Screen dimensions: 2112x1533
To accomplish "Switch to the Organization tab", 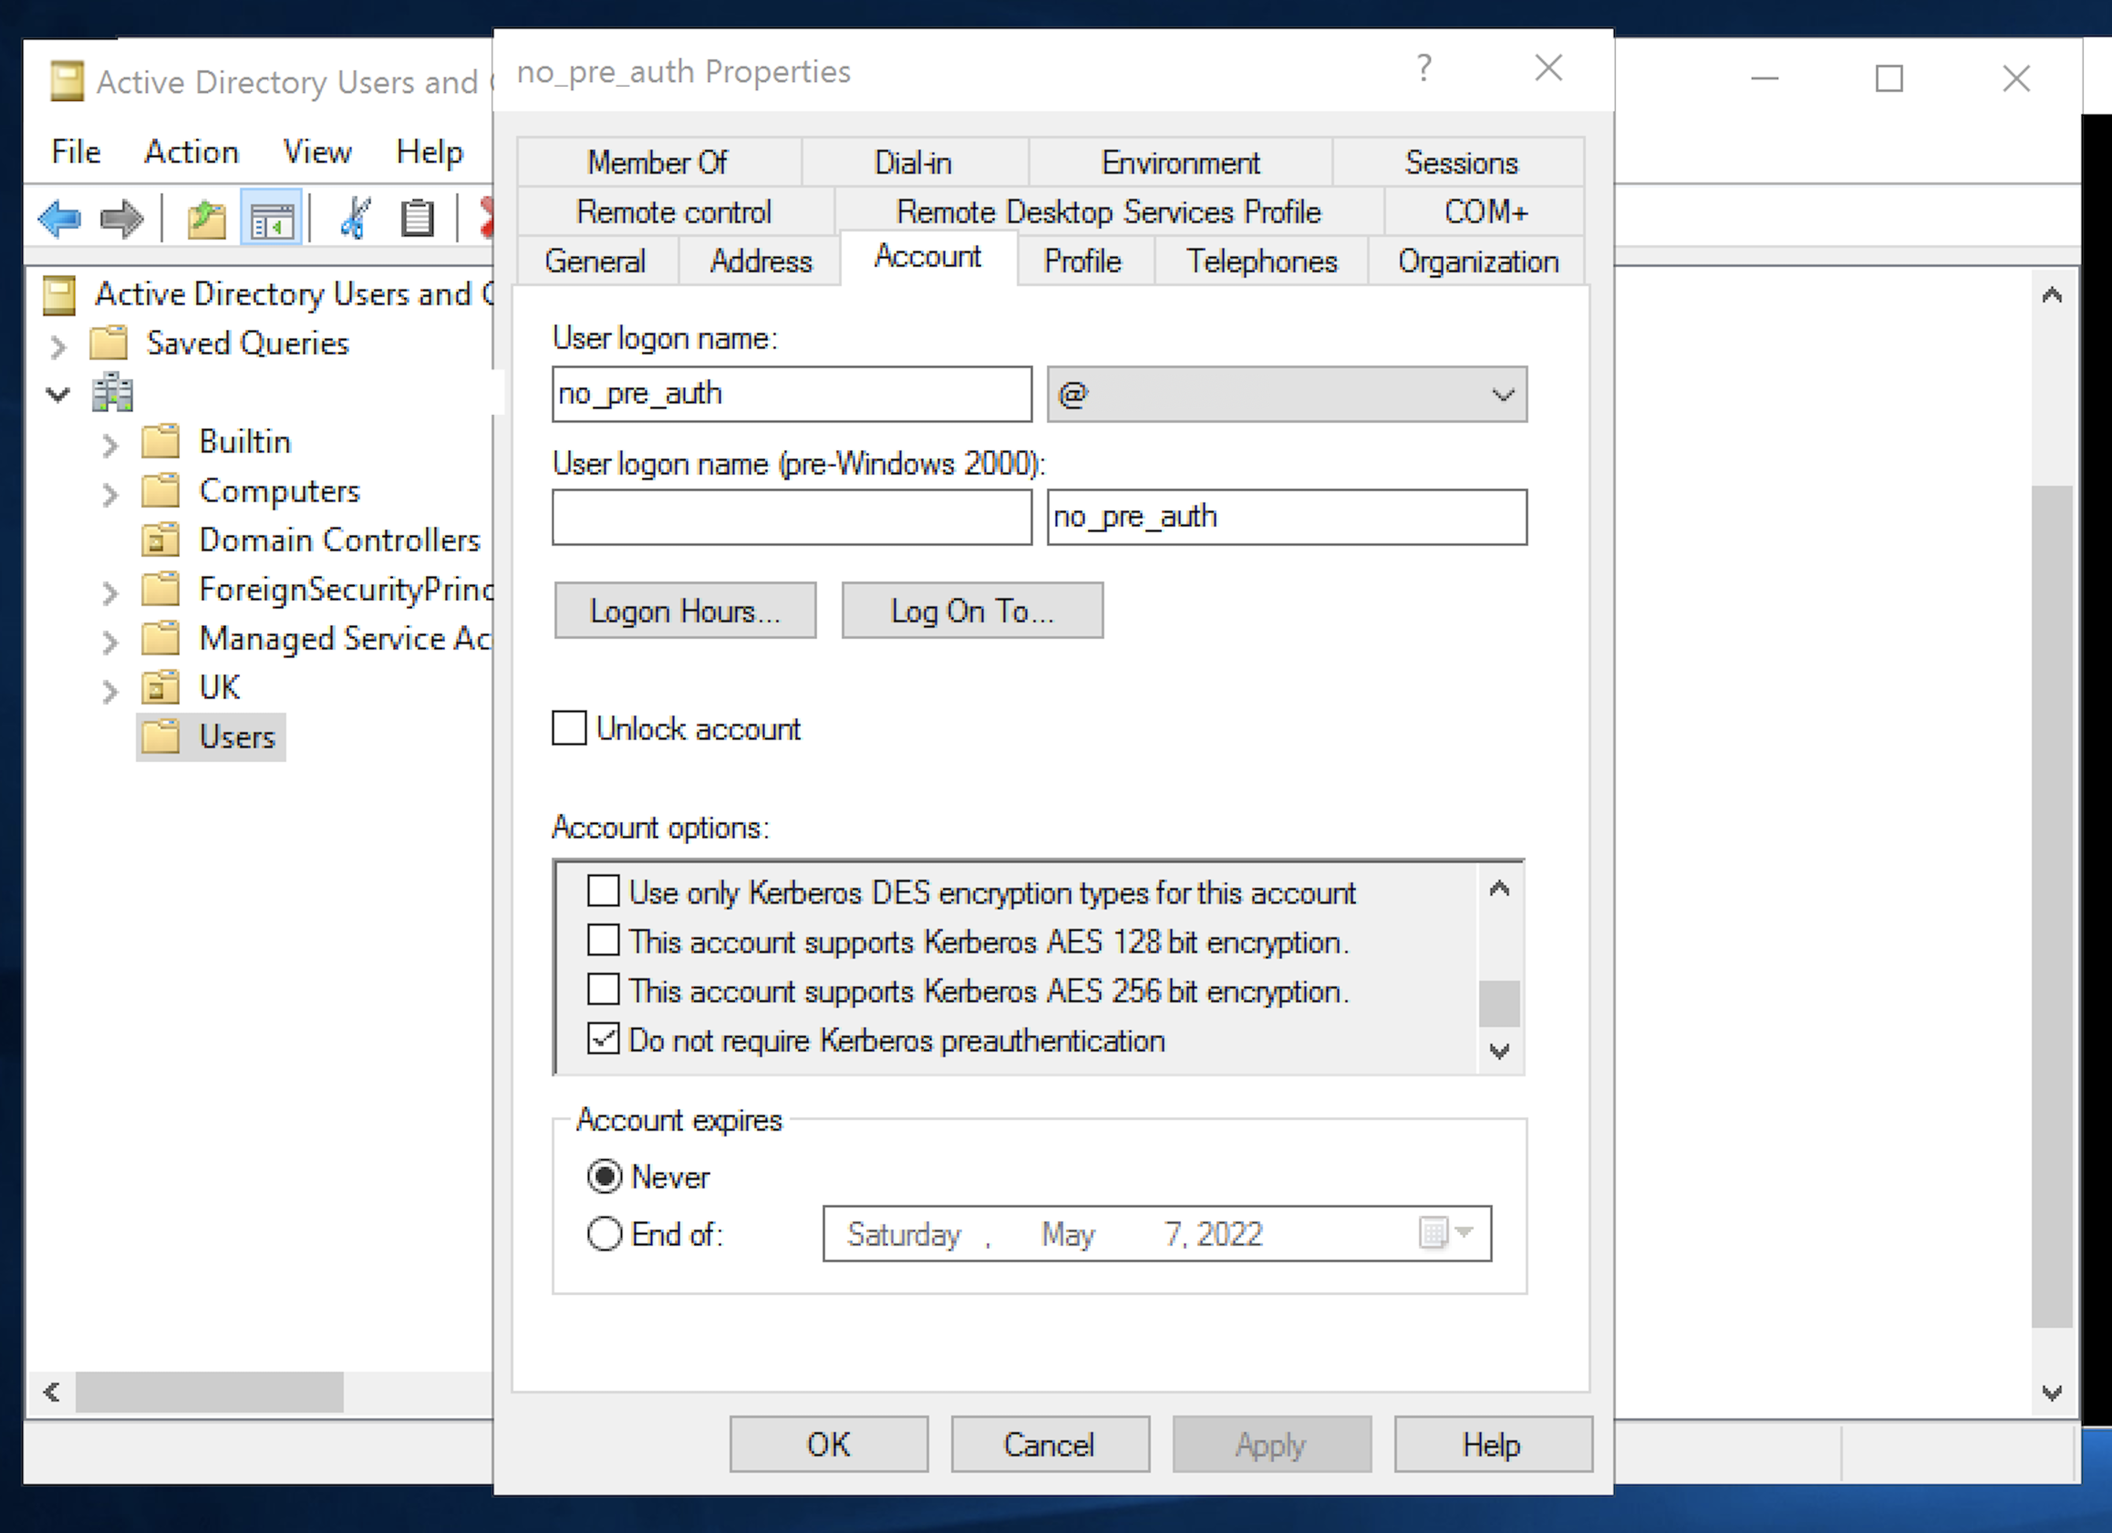I will 1478,262.
